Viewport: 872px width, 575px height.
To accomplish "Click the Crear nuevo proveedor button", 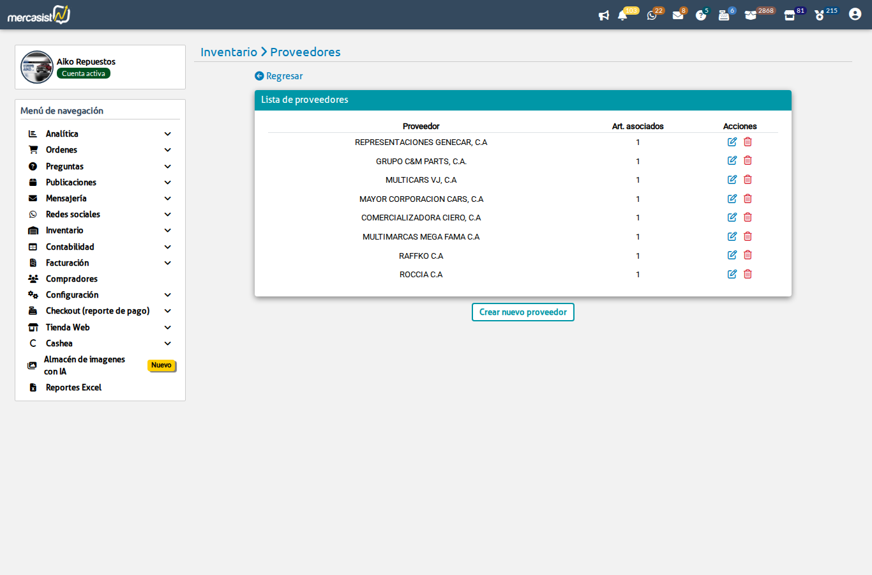I will (x=523, y=312).
